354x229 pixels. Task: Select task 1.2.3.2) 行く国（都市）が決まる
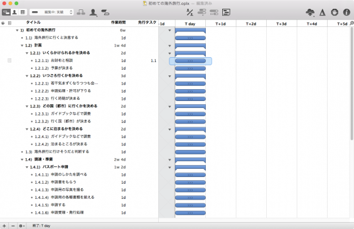coord(63,121)
